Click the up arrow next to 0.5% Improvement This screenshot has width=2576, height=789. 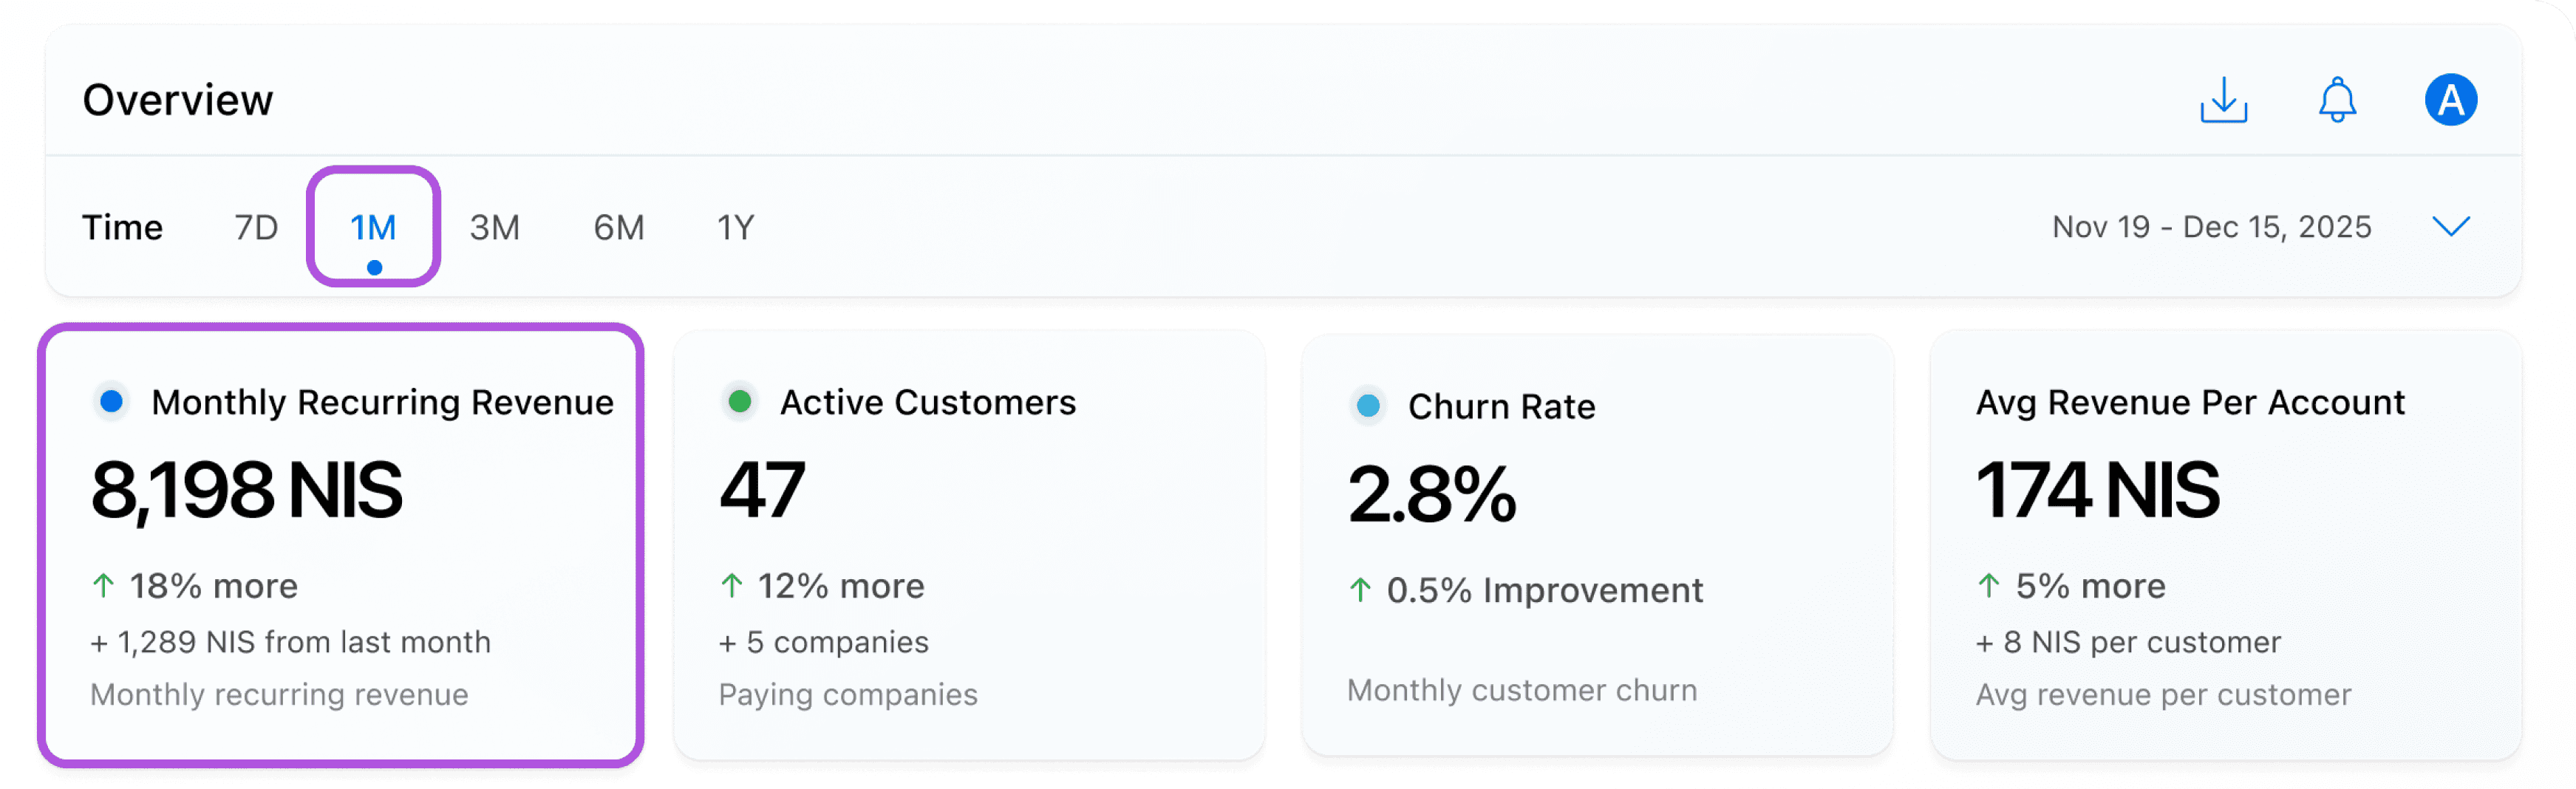click(x=1360, y=590)
